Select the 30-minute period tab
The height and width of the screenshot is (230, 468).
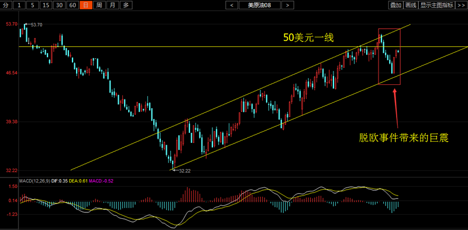[x=60, y=5]
